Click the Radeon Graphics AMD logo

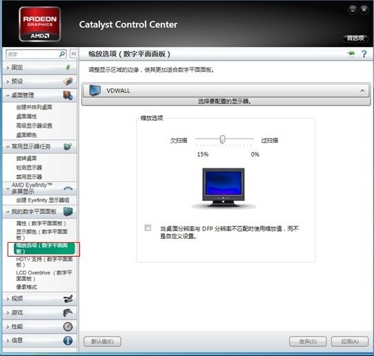(40, 24)
